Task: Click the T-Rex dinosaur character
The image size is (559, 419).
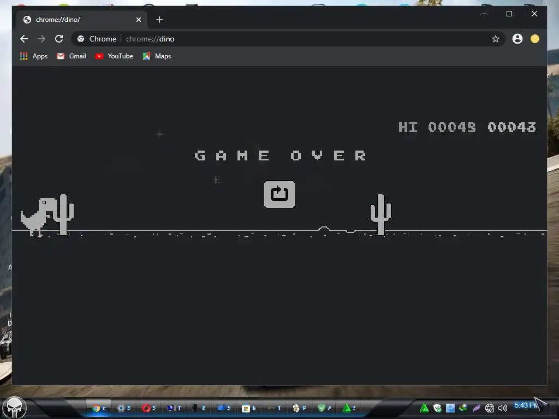Action: tap(38, 217)
